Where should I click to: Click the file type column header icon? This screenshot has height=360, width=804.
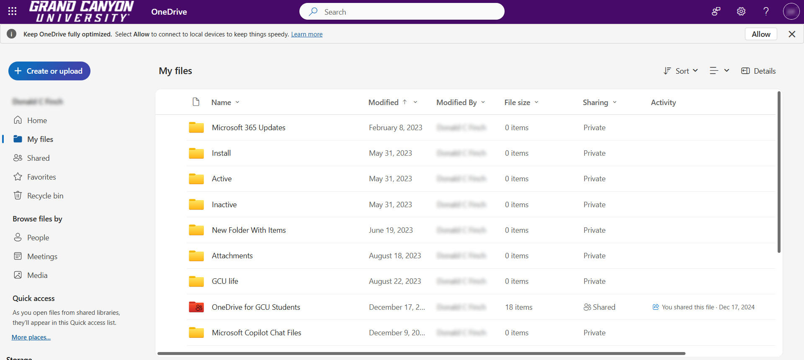coord(196,102)
